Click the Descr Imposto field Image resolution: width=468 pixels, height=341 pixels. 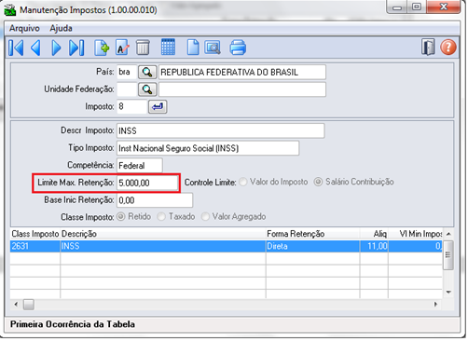(221, 130)
